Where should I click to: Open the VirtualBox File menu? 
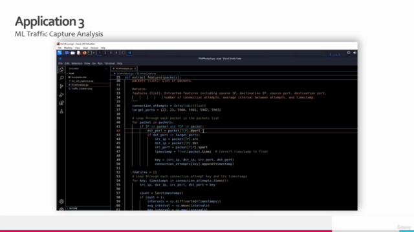pos(60,48)
